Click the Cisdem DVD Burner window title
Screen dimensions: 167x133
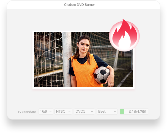click(80, 5)
